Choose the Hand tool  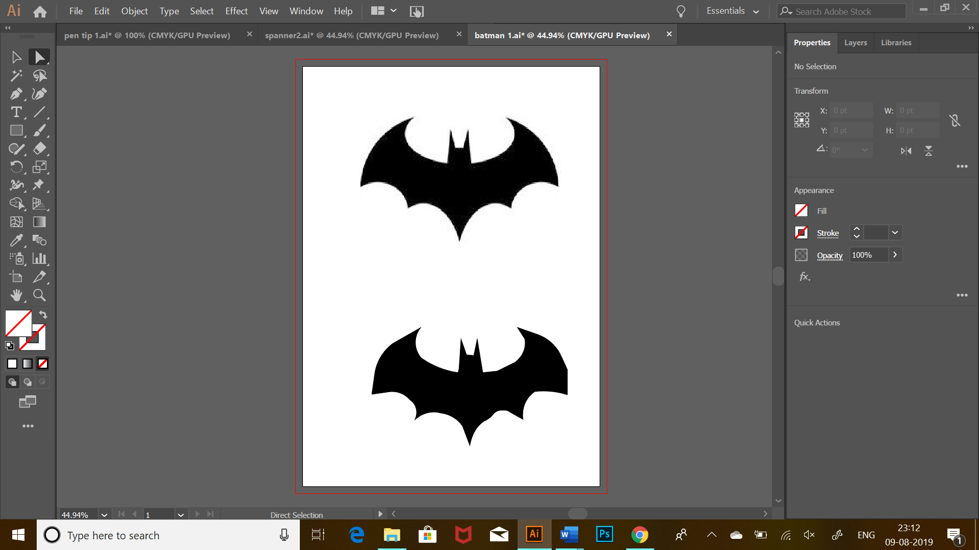point(16,295)
